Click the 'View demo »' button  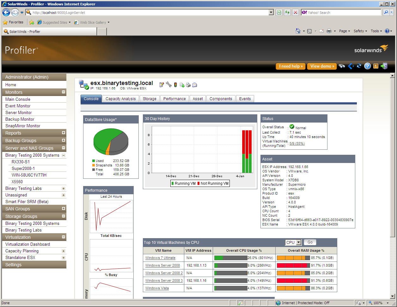pyautogui.click(x=322, y=66)
